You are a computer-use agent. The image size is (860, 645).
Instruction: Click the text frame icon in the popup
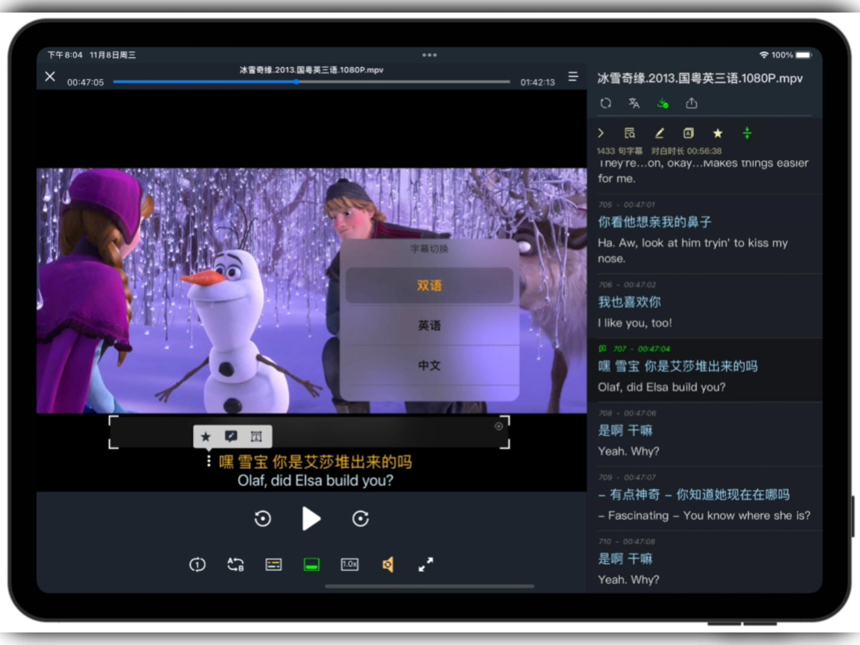pyautogui.click(x=256, y=437)
